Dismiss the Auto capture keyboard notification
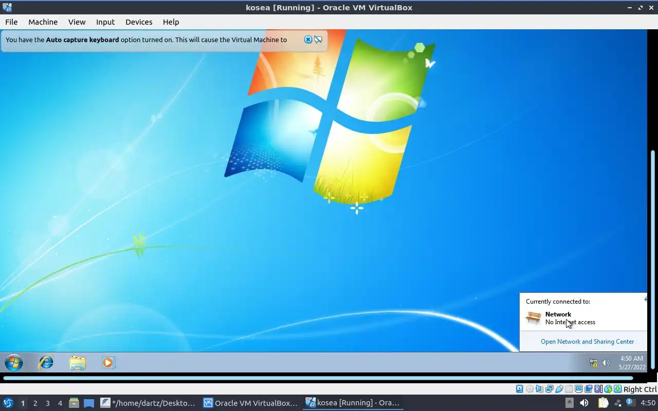This screenshot has width=658, height=411. [308, 40]
